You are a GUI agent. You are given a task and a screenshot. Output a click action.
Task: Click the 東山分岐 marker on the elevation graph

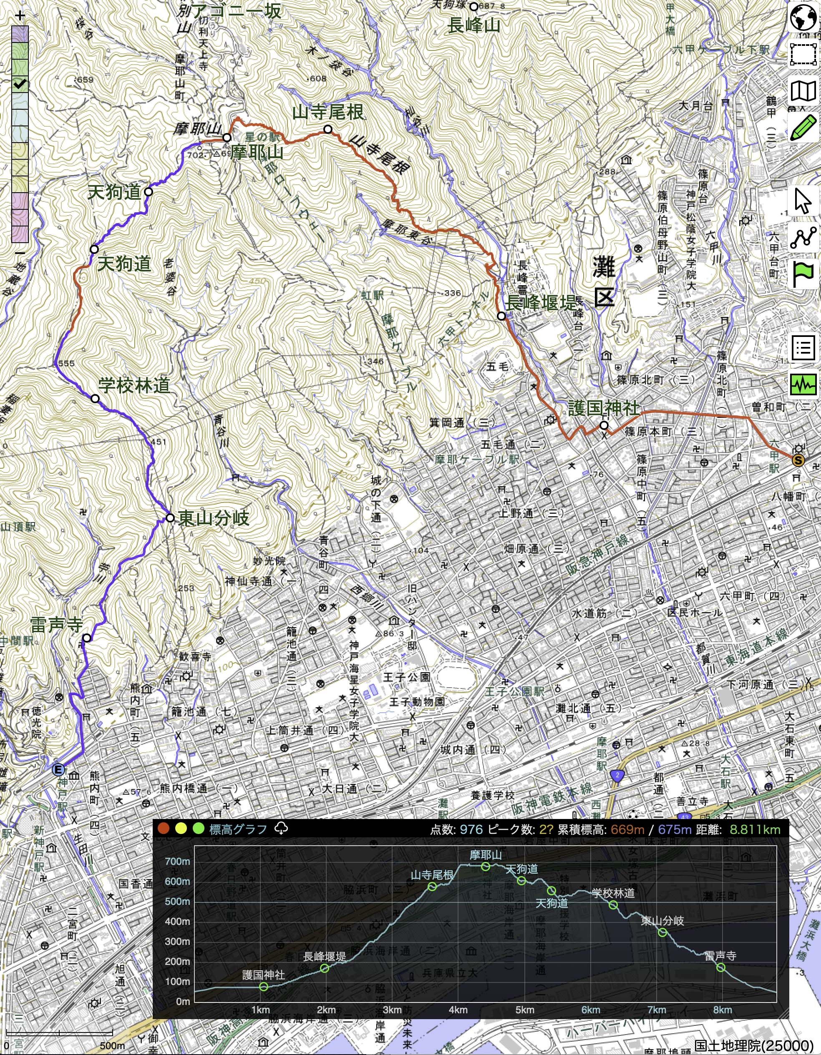(662, 932)
